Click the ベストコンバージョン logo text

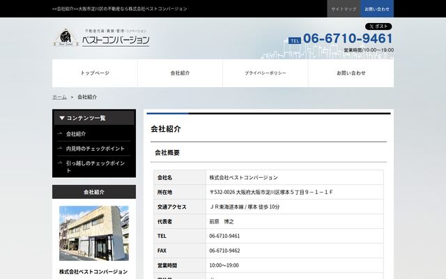pos(116,40)
